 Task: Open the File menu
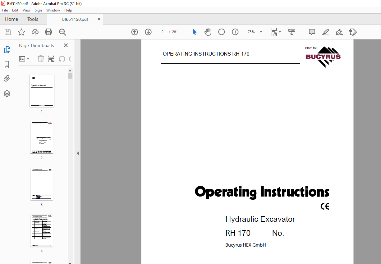coord(5,10)
